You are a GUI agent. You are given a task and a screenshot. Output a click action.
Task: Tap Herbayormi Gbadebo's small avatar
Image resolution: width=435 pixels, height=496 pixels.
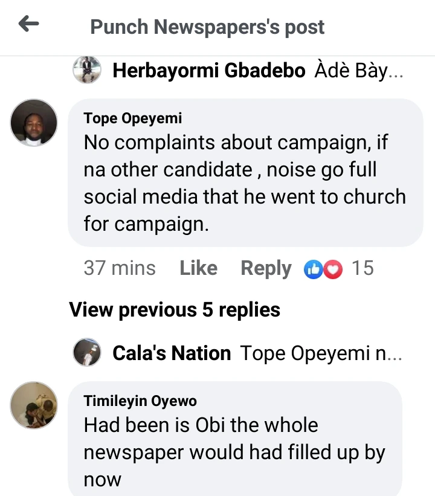[x=87, y=70]
